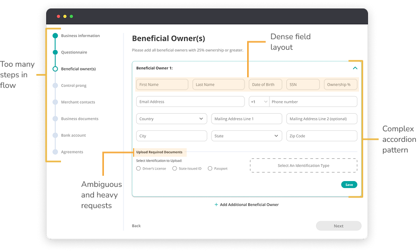The height and width of the screenshot is (252, 420).
Task: Select the Passport radio button
Action: [x=210, y=168]
